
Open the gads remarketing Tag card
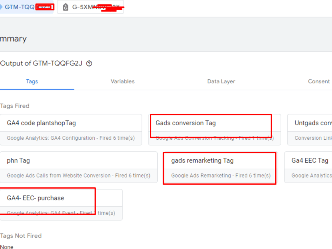pyautogui.click(x=220, y=167)
